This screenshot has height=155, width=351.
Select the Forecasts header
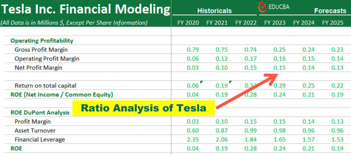point(330,11)
